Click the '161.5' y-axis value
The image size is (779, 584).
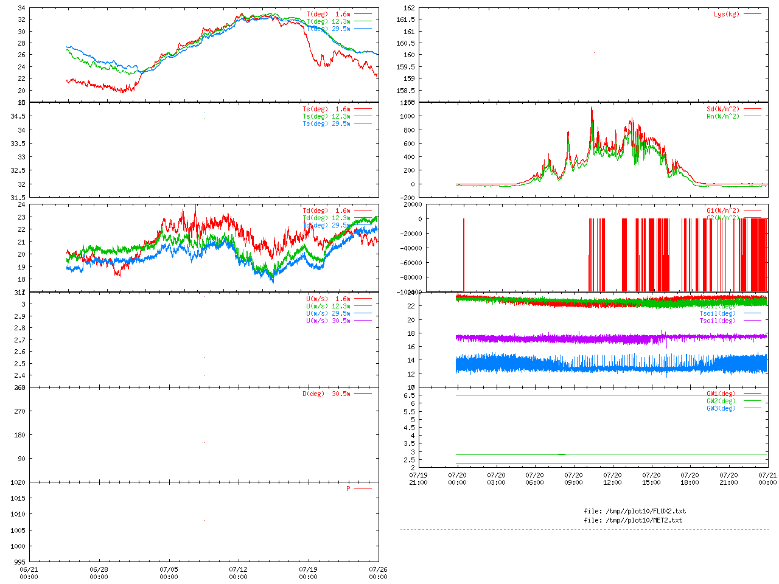(x=406, y=19)
